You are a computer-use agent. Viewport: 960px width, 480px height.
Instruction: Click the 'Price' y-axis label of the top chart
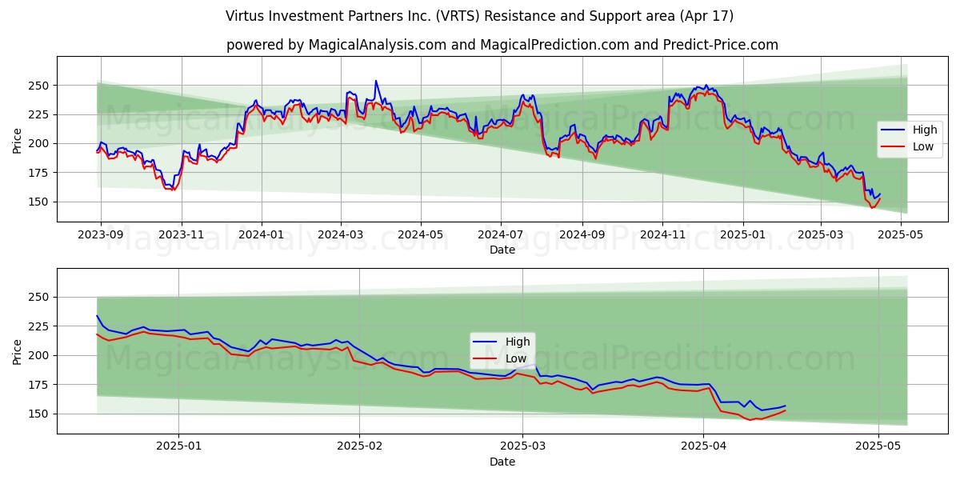[18, 139]
